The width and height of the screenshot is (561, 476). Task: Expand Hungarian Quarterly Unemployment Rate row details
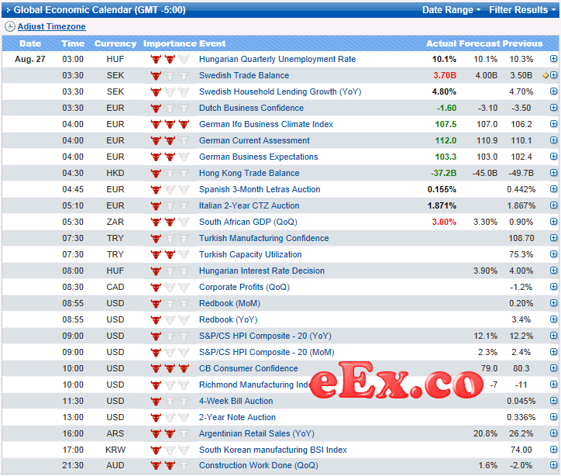(553, 59)
